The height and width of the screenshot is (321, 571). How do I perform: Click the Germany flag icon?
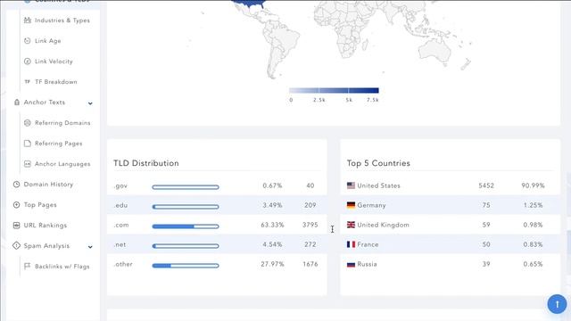[x=351, y=205]
